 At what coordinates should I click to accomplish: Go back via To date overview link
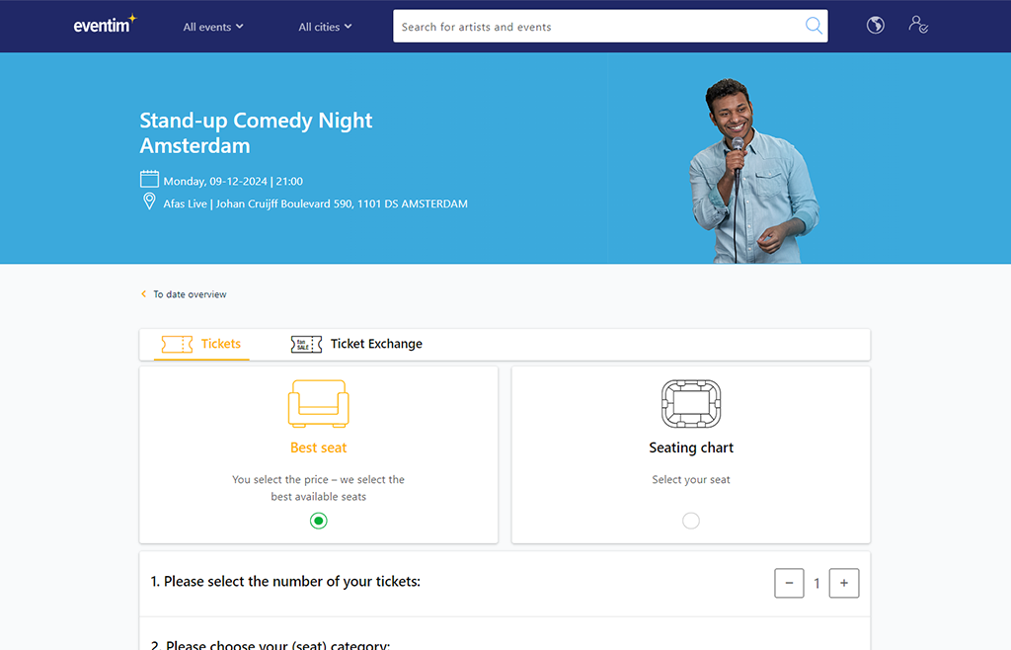coord(189,294)
